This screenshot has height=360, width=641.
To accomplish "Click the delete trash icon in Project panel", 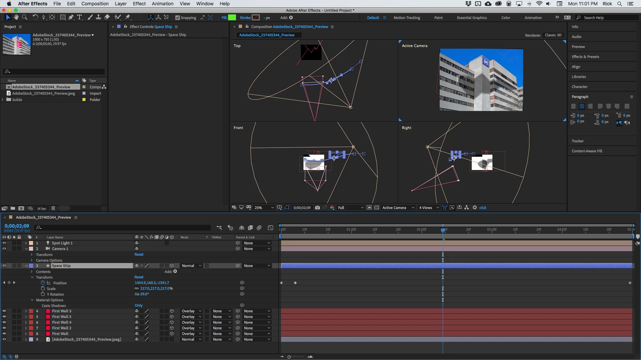I will point(53,208).
